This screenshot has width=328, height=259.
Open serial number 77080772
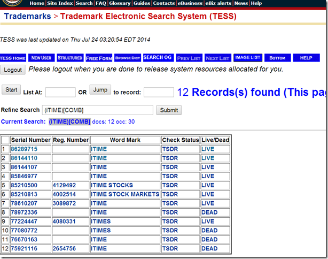24,230
